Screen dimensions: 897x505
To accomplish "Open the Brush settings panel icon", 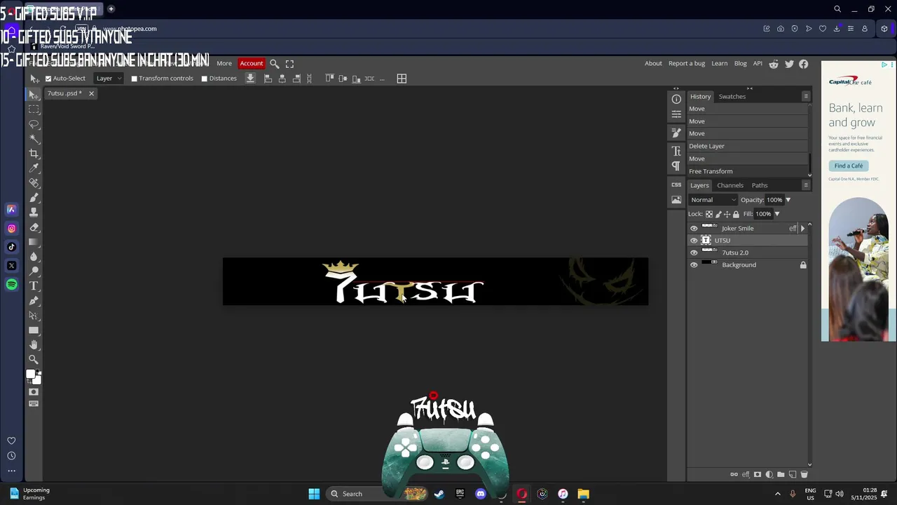I will [x=676, y=133].
